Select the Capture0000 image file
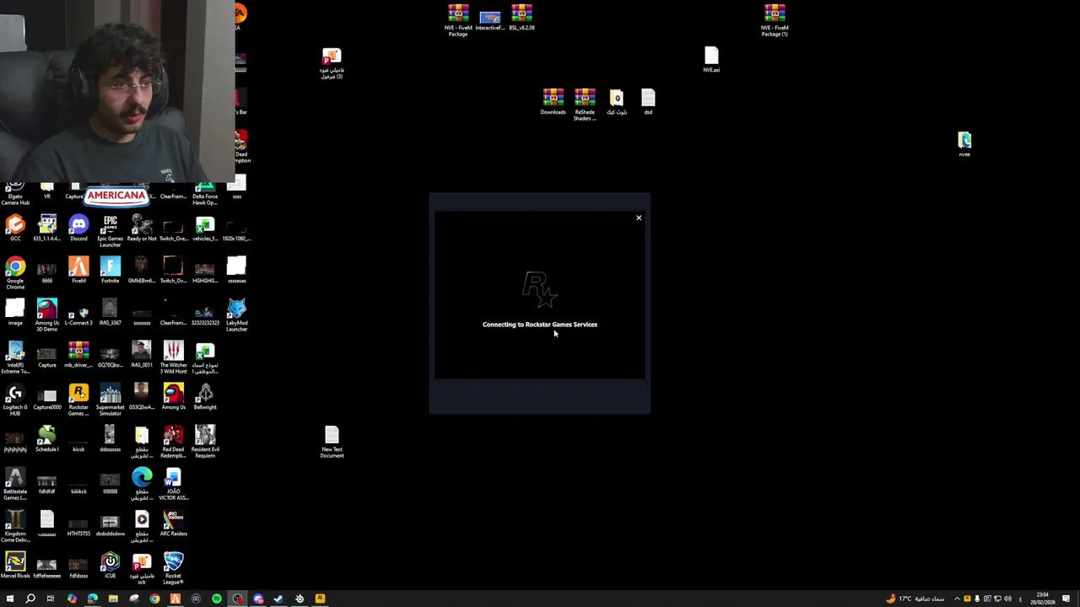Image resolution: width=1080 pixels, height=607 pixels. 47,397
